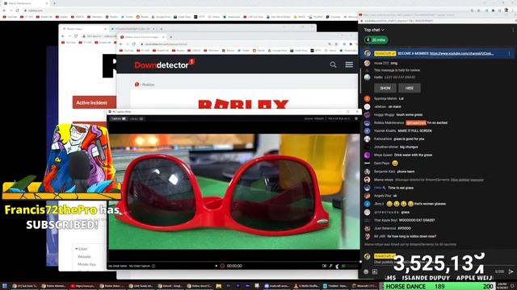The height and width of the screenshot is (290, 517).
Task: Click HIDE on held message
Action: coord(410,88)
